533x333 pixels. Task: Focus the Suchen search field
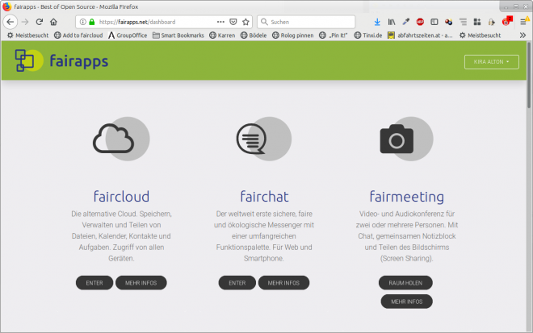[306, 22]
